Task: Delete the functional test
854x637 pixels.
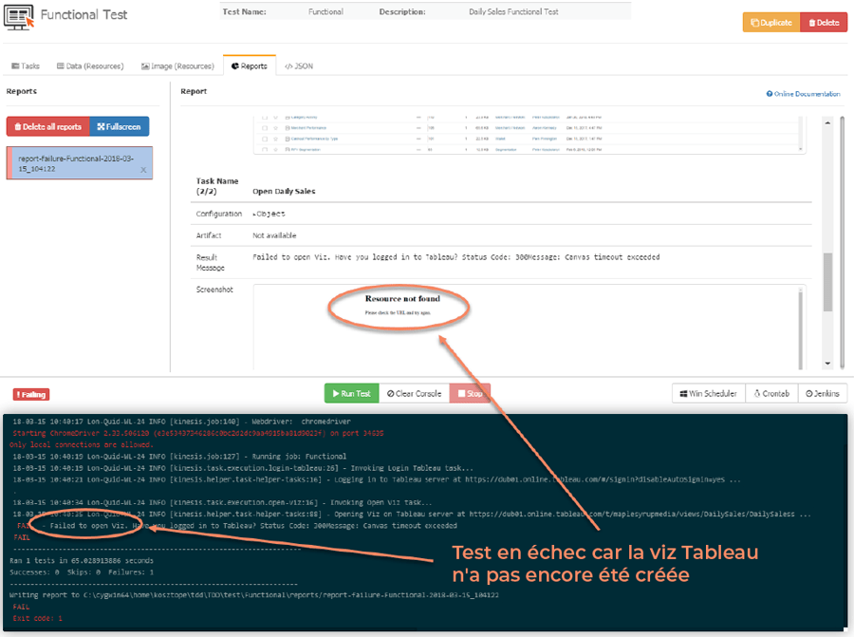Action: pos(824,23)
